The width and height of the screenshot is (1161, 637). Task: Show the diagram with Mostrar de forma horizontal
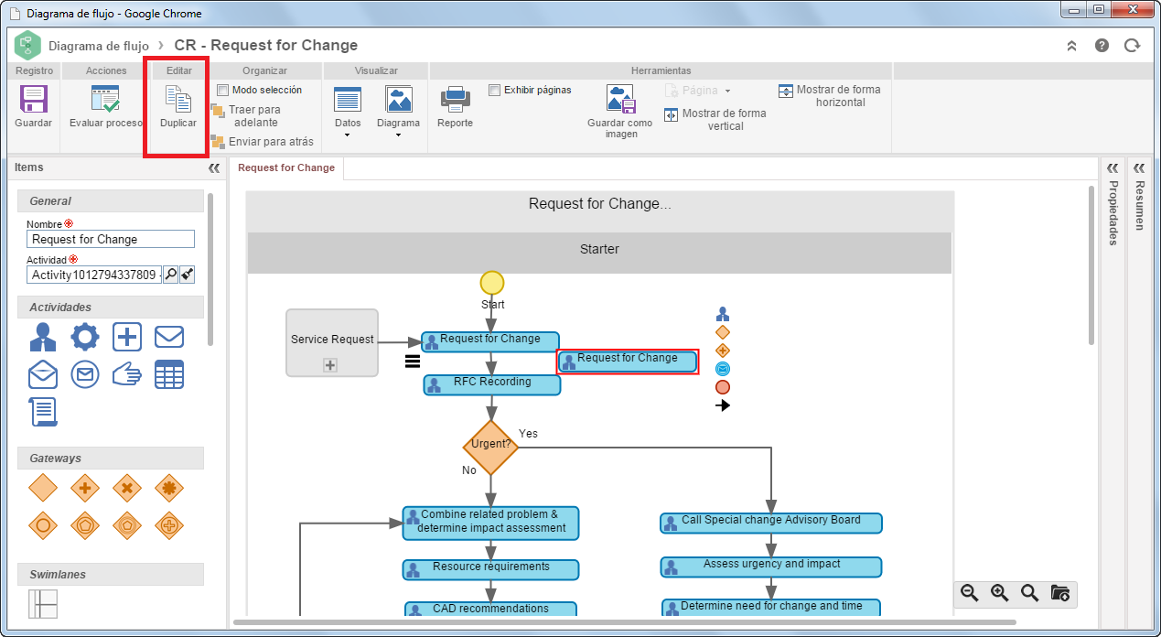click(x=830, y=96)
